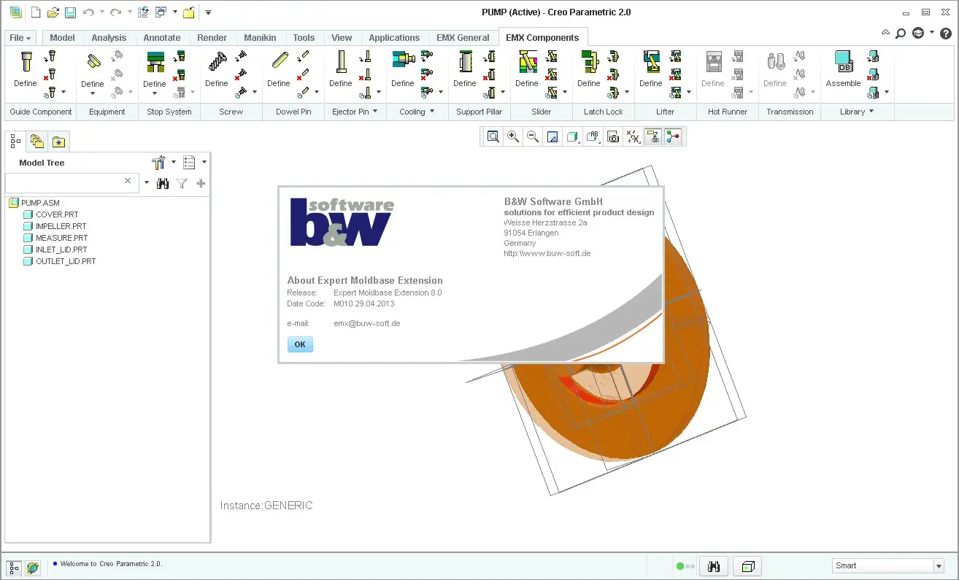Screen dimensions: 959x580
Task: Toggle model tree display in status bar
Action: (14, 567)
